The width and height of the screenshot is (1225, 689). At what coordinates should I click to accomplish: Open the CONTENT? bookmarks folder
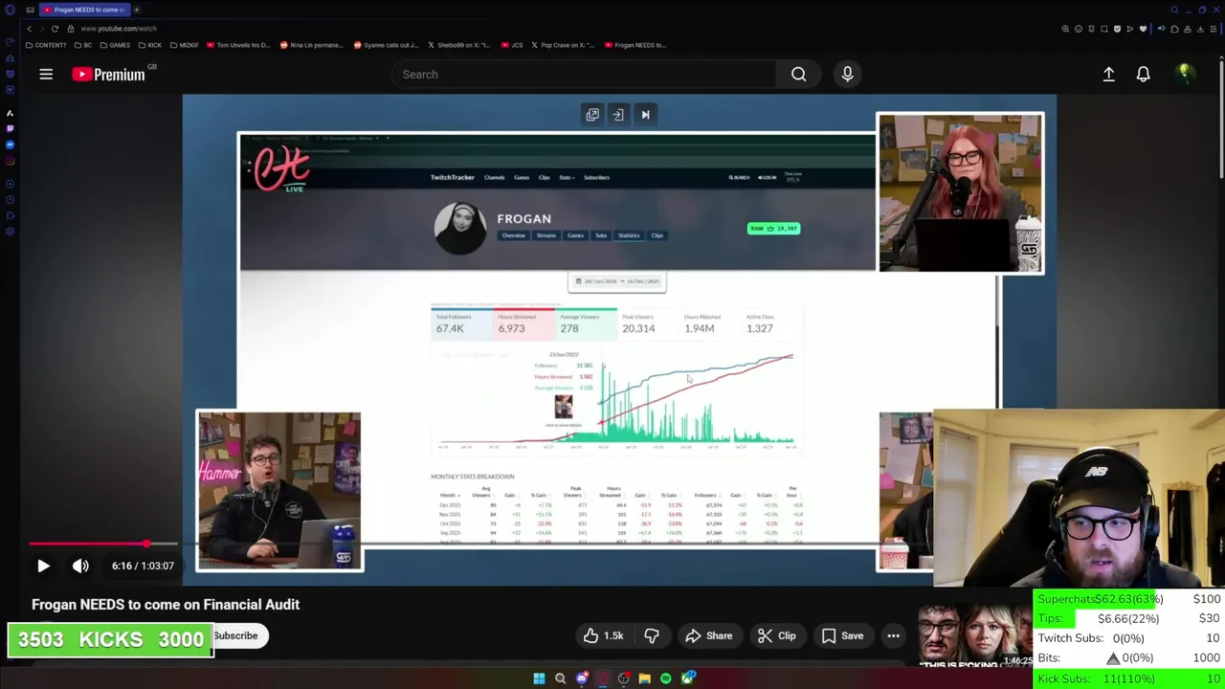[47, 45]
